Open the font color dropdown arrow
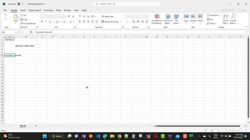The height and width of the screenshot is (140, 250). point(74,22)
